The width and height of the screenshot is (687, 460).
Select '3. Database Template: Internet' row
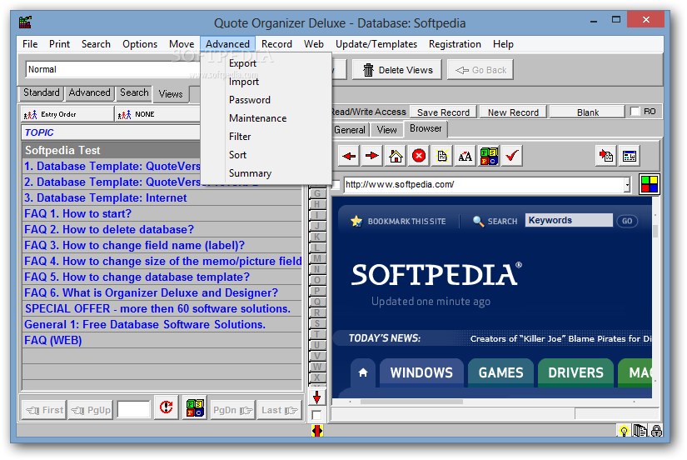(162, 198)
